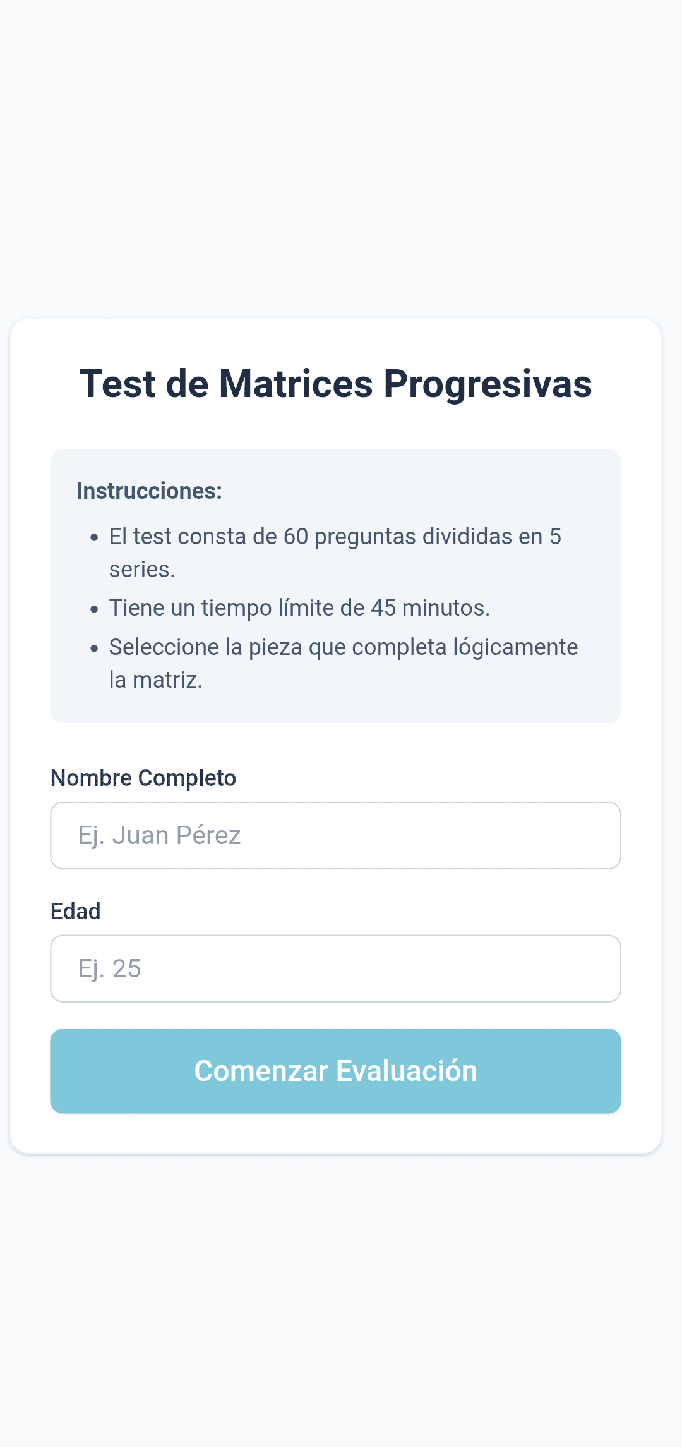
Task: Click the bullet dot before "Tiene un tiempo"
Action: click(94, 609)
